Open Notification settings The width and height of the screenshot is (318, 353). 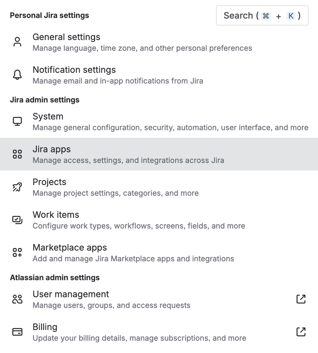point(74,70)
